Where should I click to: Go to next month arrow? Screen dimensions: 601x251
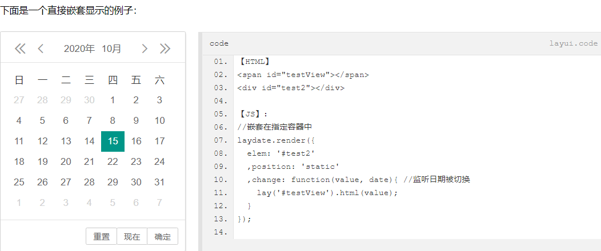coord(145,49)
